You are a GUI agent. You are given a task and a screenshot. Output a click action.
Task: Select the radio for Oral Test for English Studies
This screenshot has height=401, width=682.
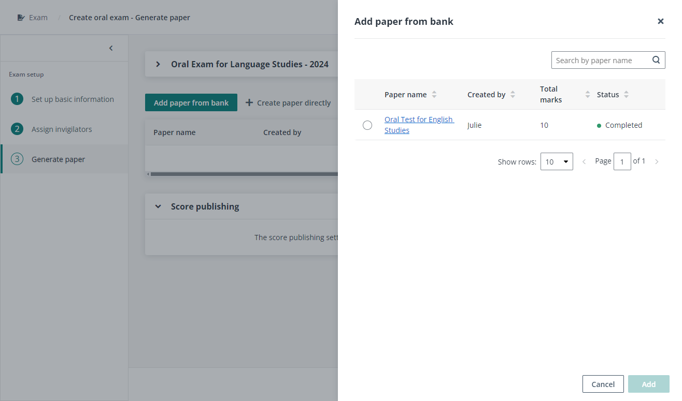(x=367, y=125)
